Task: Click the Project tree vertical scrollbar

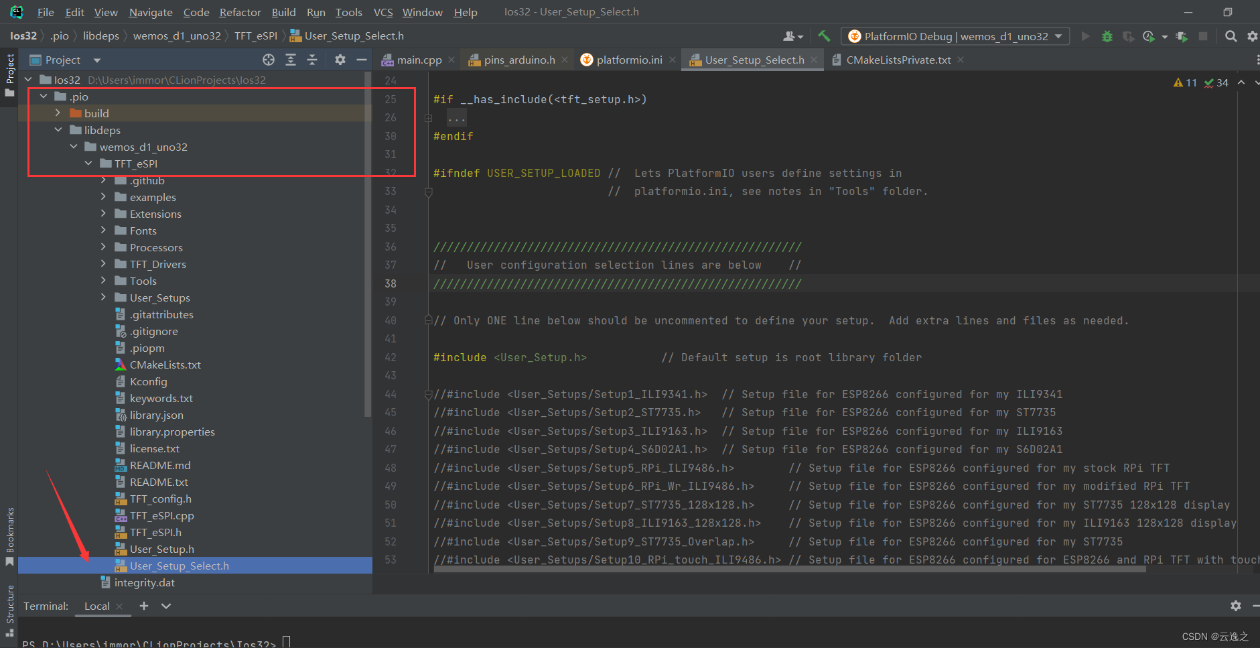Action: 367,244
